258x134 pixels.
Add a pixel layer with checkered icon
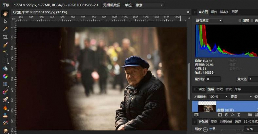pyautogui.click(x=256, y=115)
